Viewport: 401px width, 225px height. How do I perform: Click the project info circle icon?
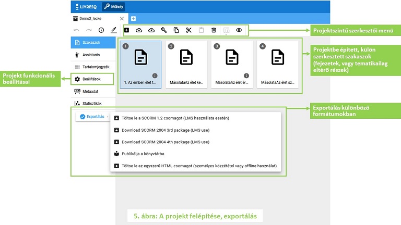tap(101, 30)
